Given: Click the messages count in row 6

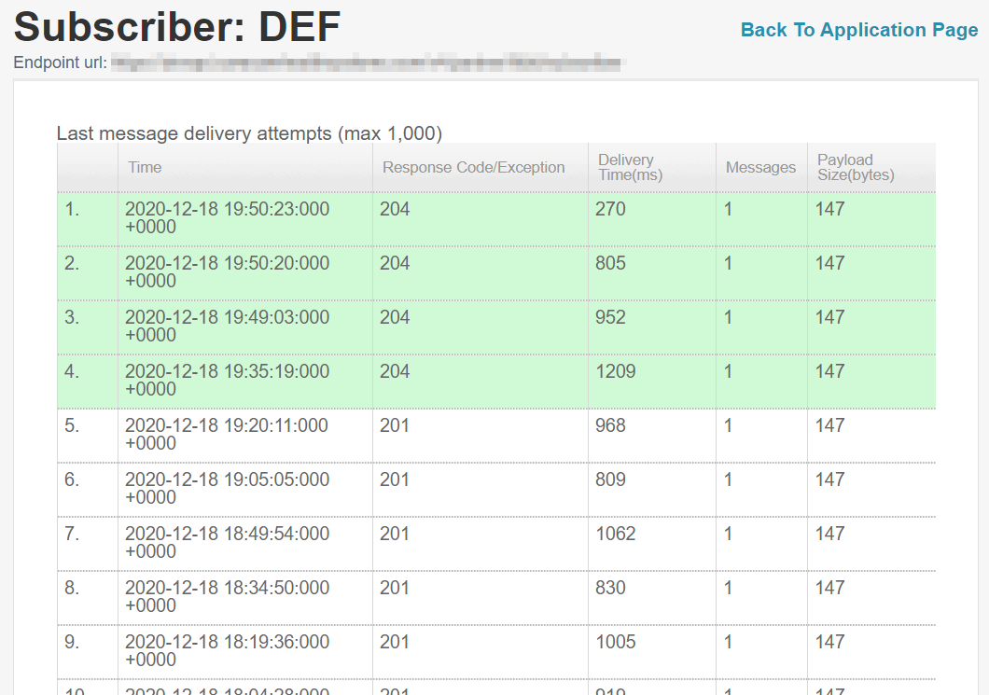Looking at the screenshot, I should click(x=729, y=480).
